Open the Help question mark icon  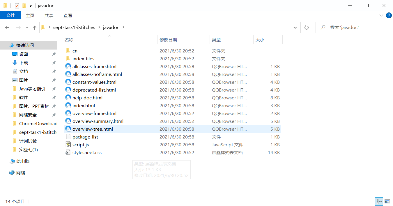click(x=389, y=15)
